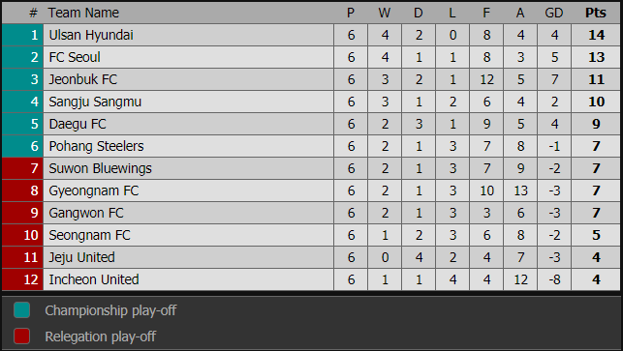This screenshot has height=351, width=623.
Task: Click the teal Championship play-off legend swatch
Action: click(22, 310)
